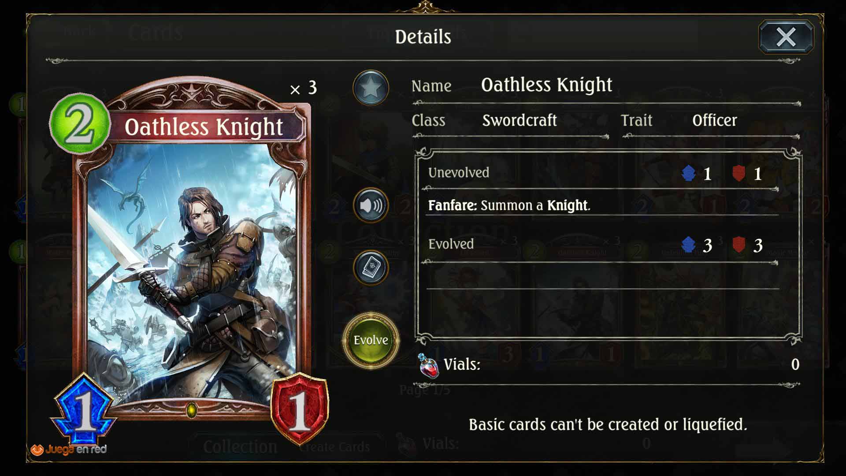This screenshot has width=846, height=476.
Task: Click the Evolved blue attack icon
Action: click(x=688, y=245)
